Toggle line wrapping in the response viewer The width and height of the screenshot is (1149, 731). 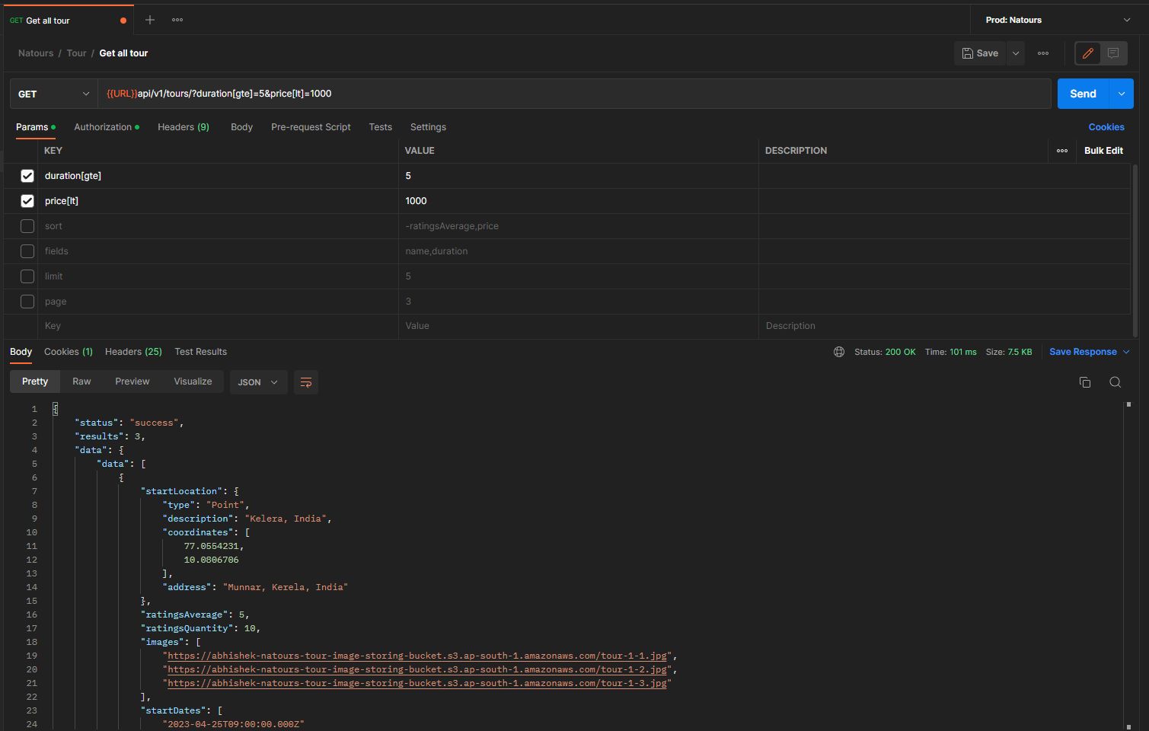coord(306,381)
